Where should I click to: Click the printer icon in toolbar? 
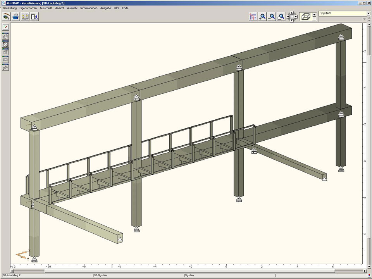pos(15,17)
